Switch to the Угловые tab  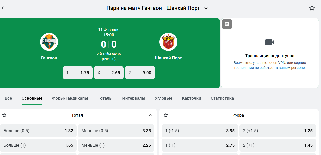point(163,98)
